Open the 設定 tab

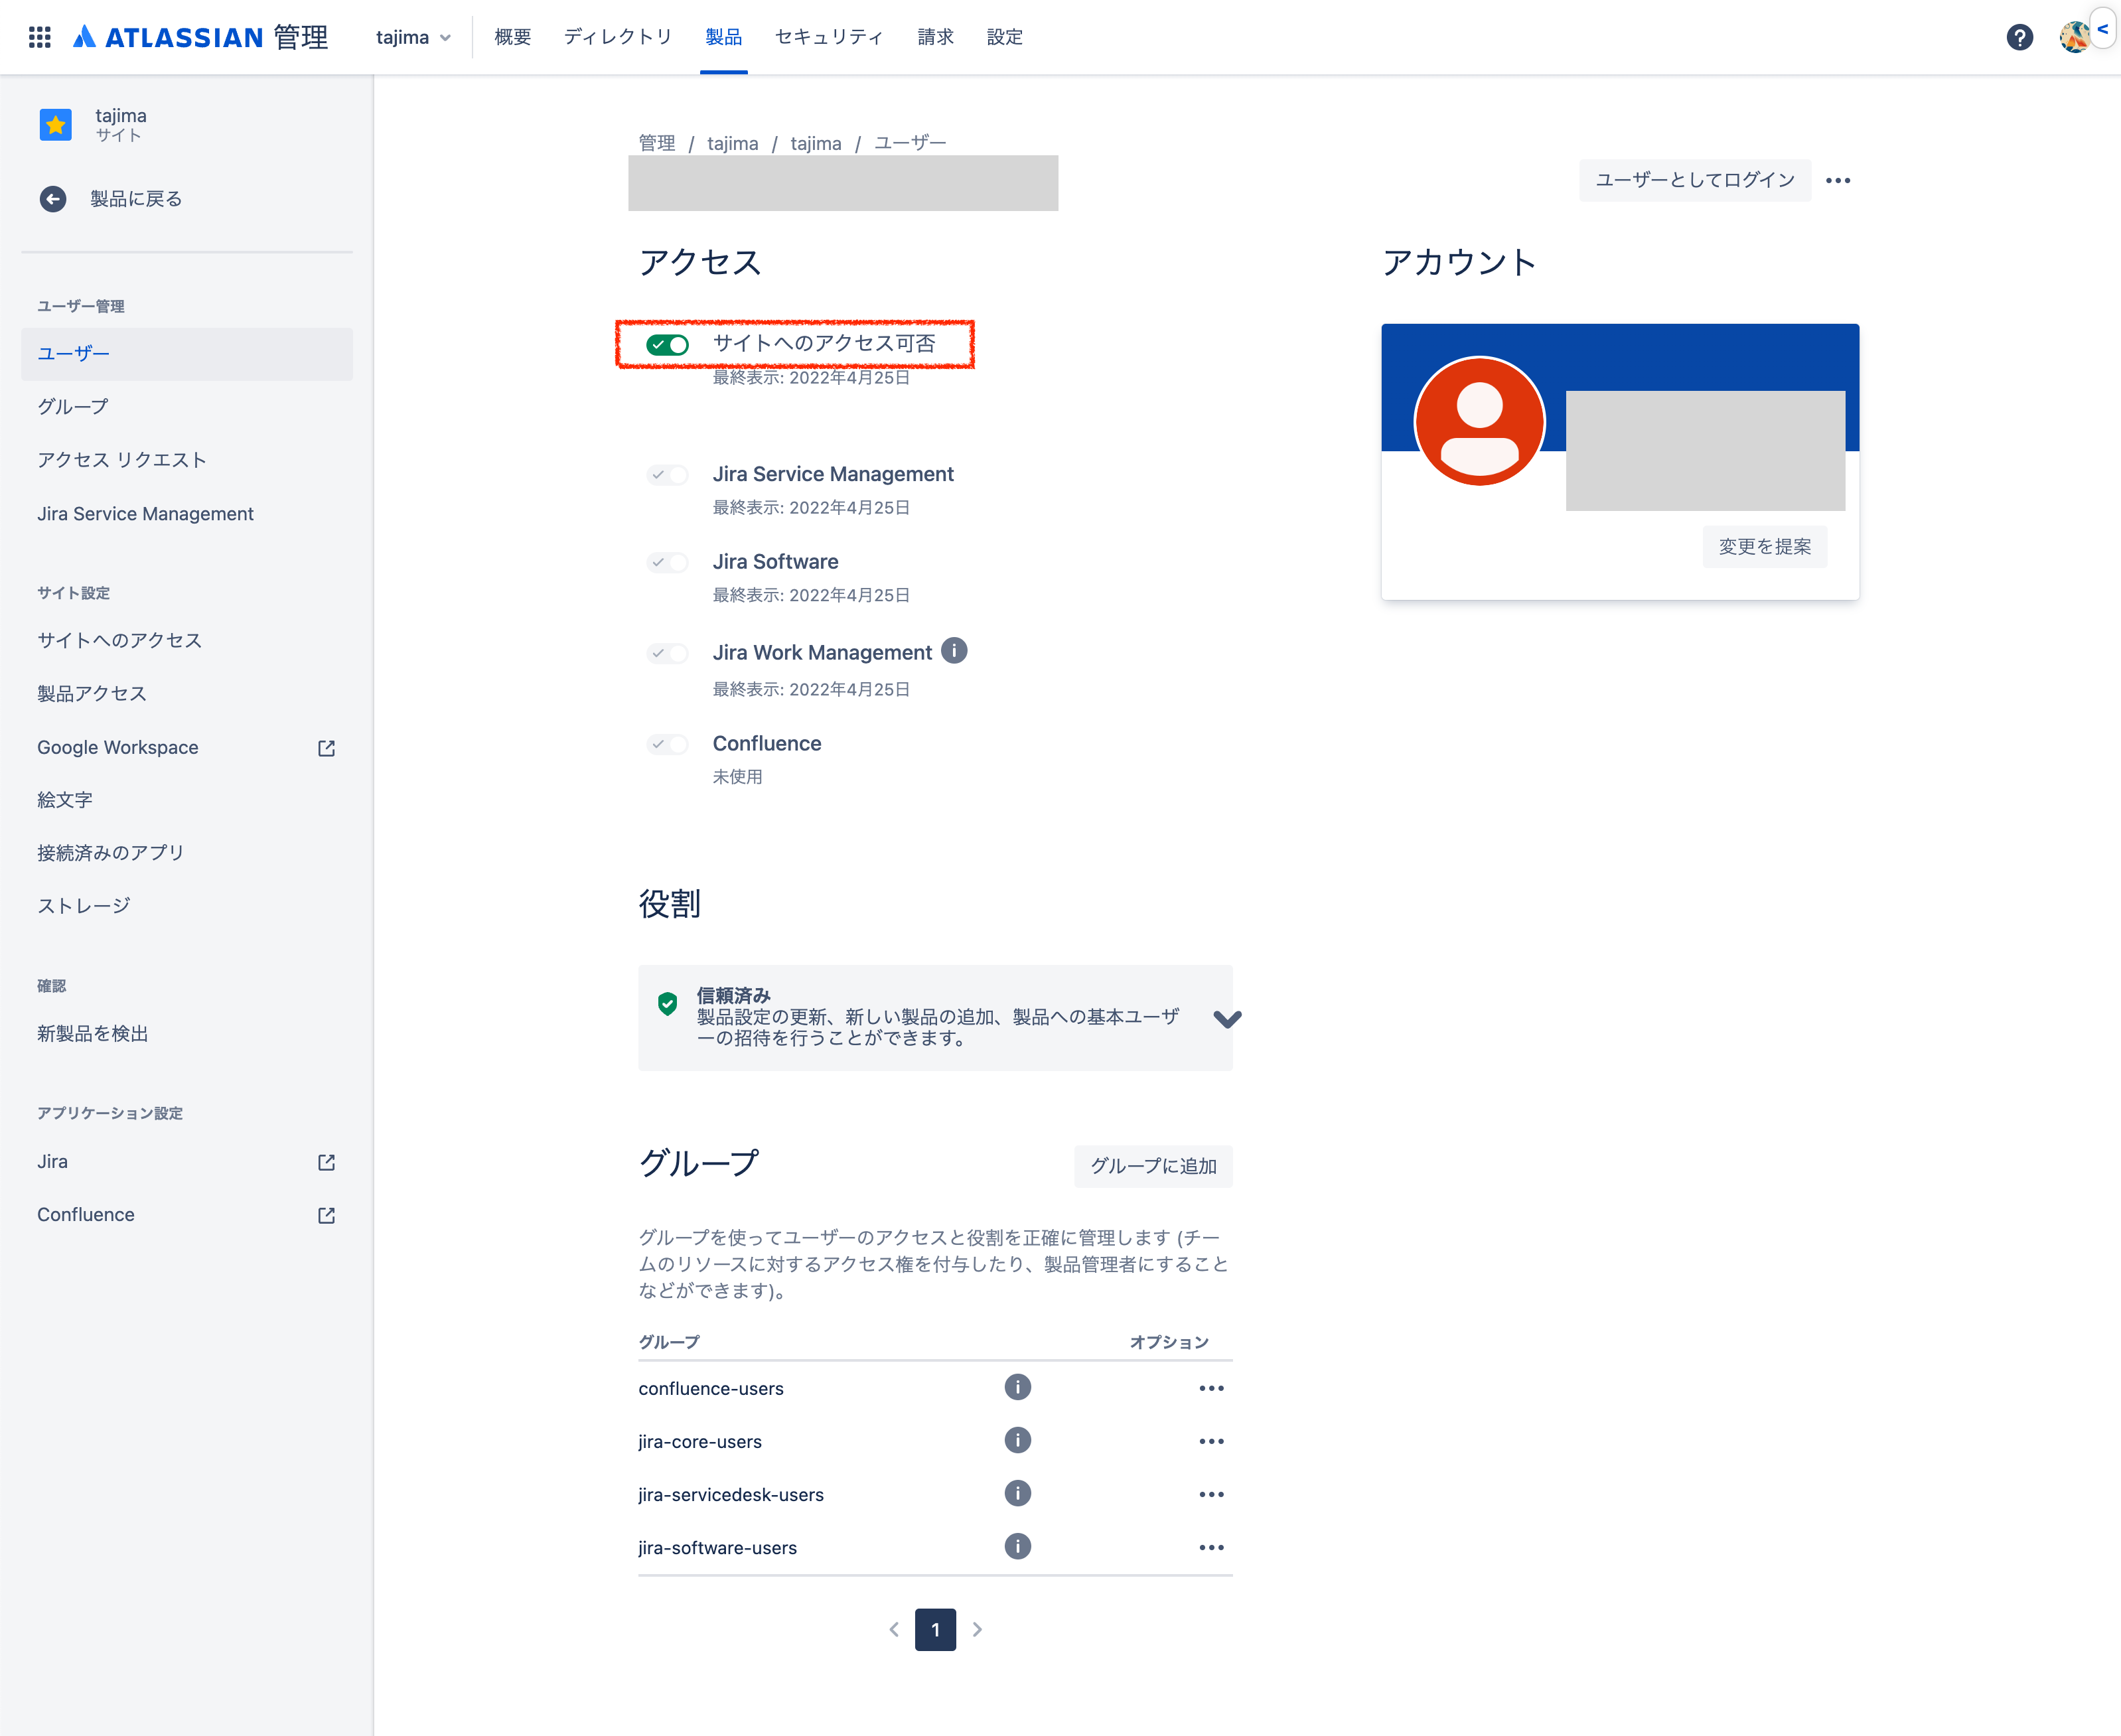pos(1004,37)
